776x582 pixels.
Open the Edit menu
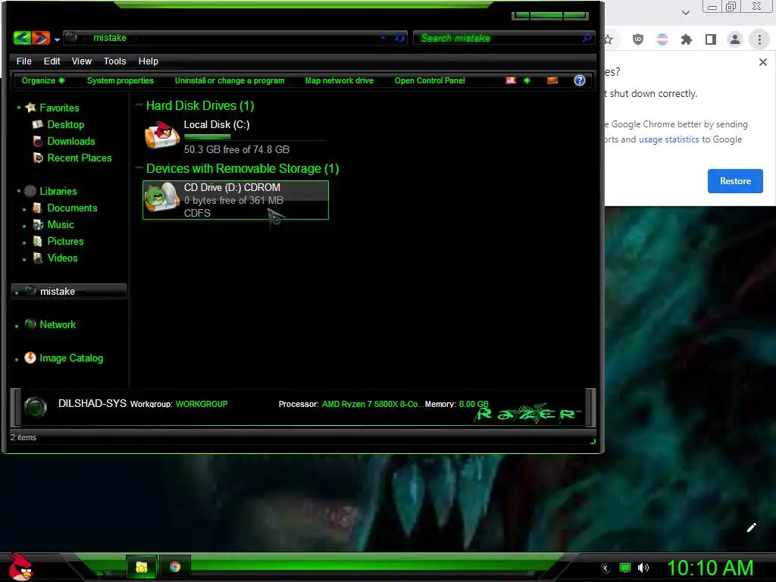point(52,61)
